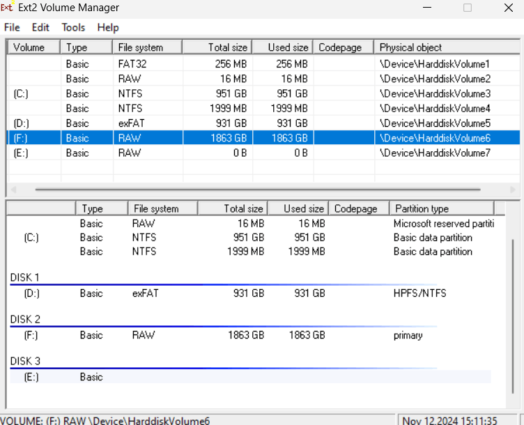Click the right scroll arrow of top list
This screenshot has width=524, height=425.
click(513, 190)
